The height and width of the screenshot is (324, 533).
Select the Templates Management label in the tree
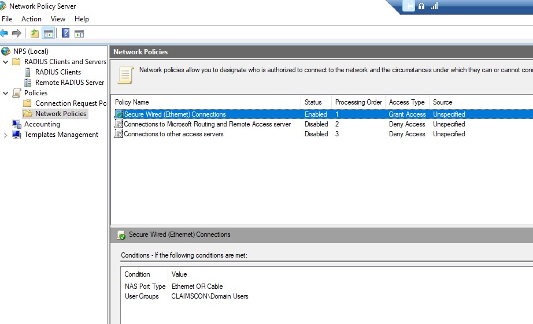click(61, 135)
